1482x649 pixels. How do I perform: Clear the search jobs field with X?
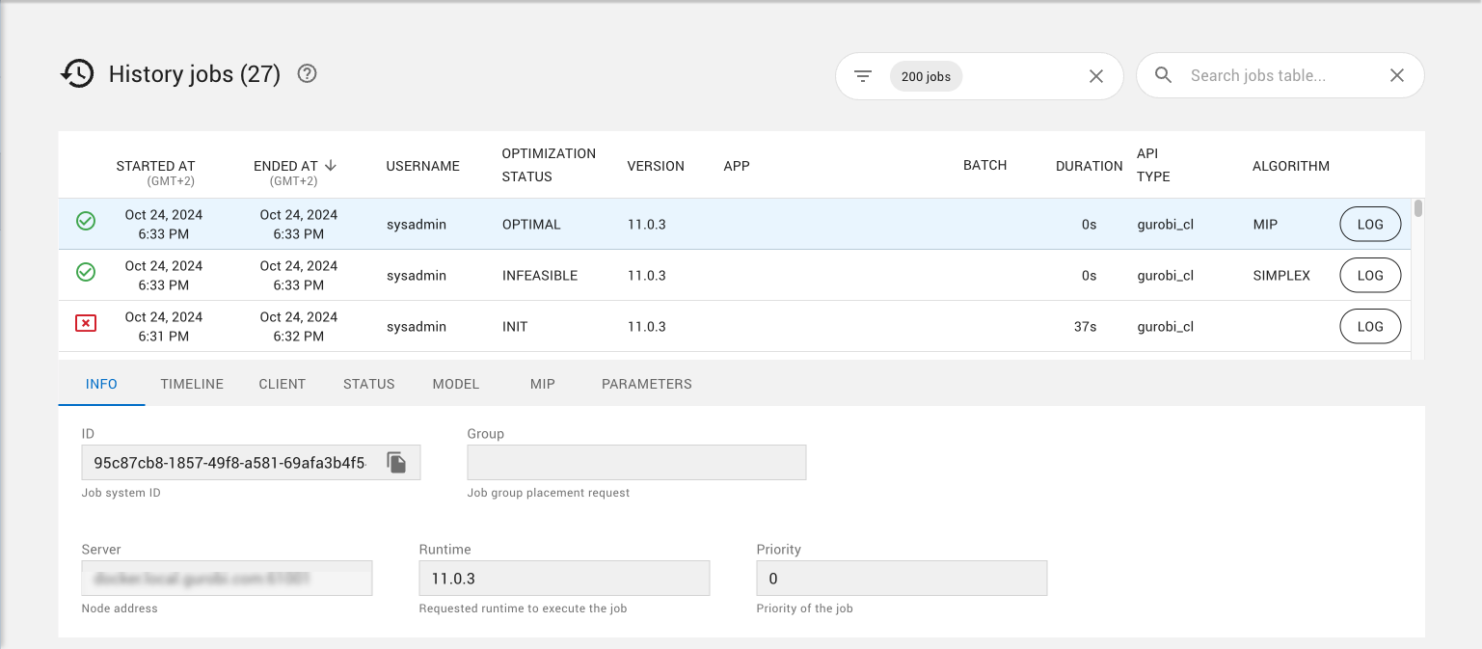[1396, 75]
